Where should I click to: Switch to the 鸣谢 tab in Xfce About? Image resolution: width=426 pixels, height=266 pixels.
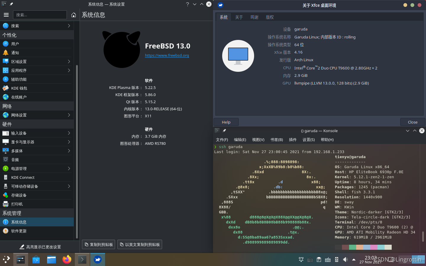(254, 17)
